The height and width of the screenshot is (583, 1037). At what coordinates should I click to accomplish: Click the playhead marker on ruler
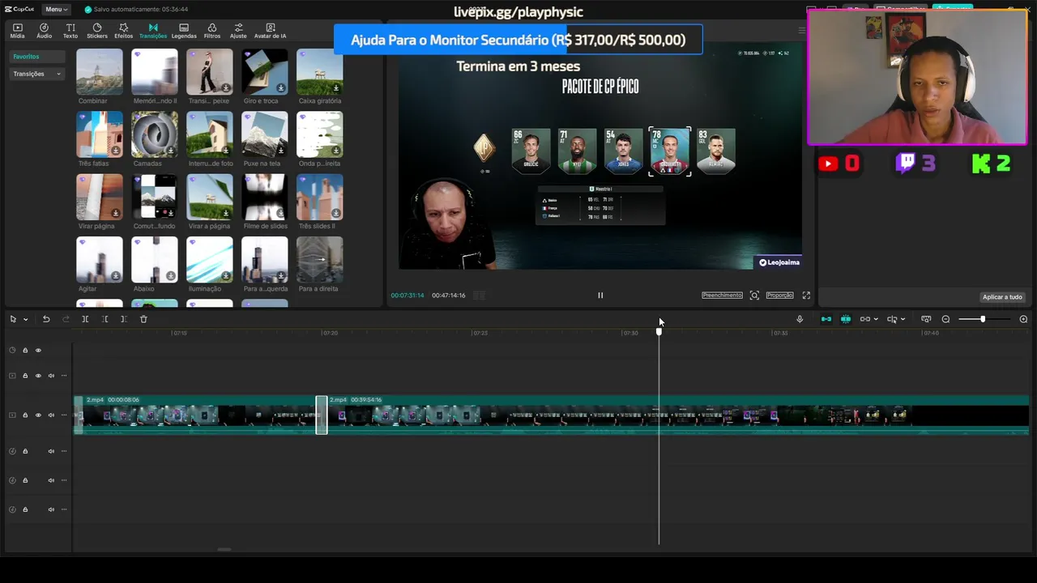659,331
